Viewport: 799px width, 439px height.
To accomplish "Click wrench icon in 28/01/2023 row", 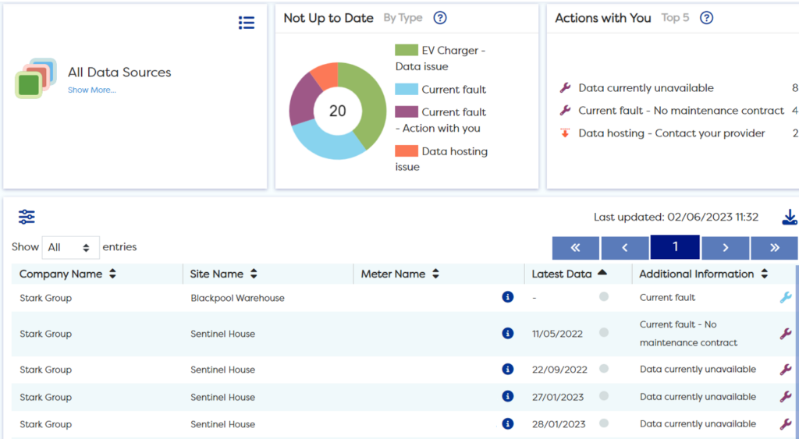I will (786, 423).
